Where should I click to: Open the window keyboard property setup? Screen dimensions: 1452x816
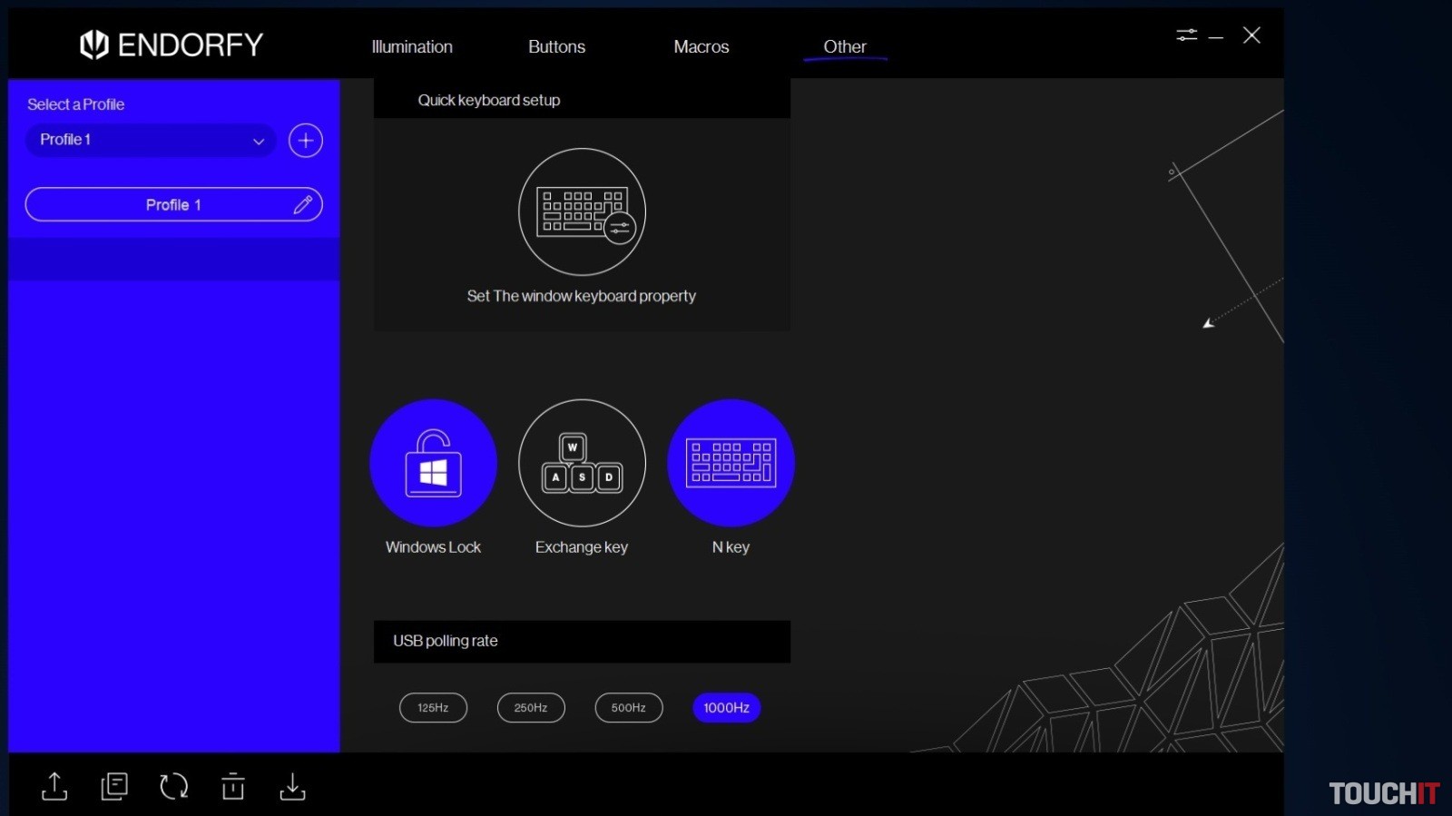point(582,212)
